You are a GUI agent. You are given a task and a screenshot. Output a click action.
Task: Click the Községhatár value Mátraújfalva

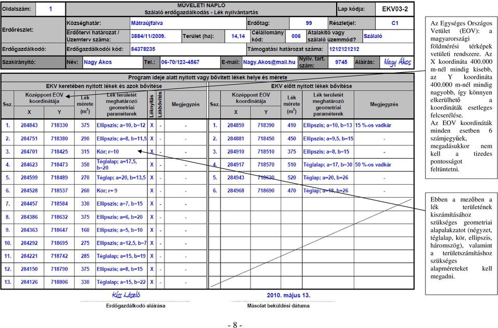click(x=147, y=23)
